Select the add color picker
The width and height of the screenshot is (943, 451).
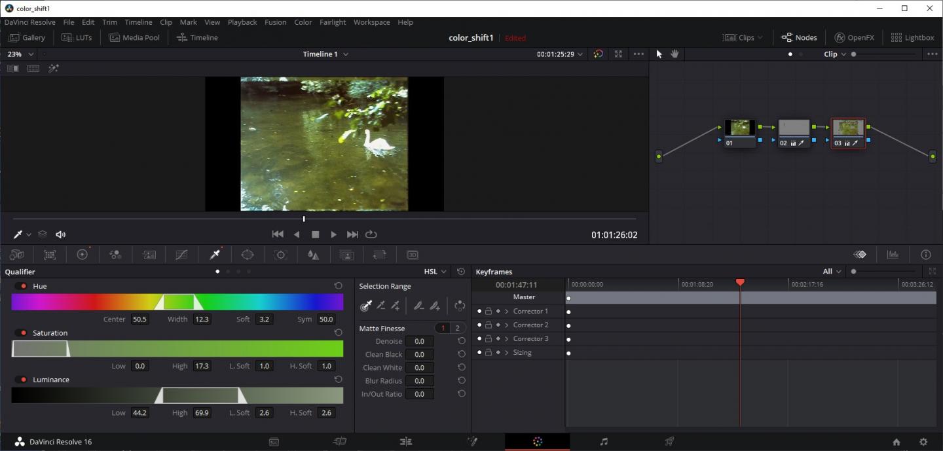pos(396,306)
